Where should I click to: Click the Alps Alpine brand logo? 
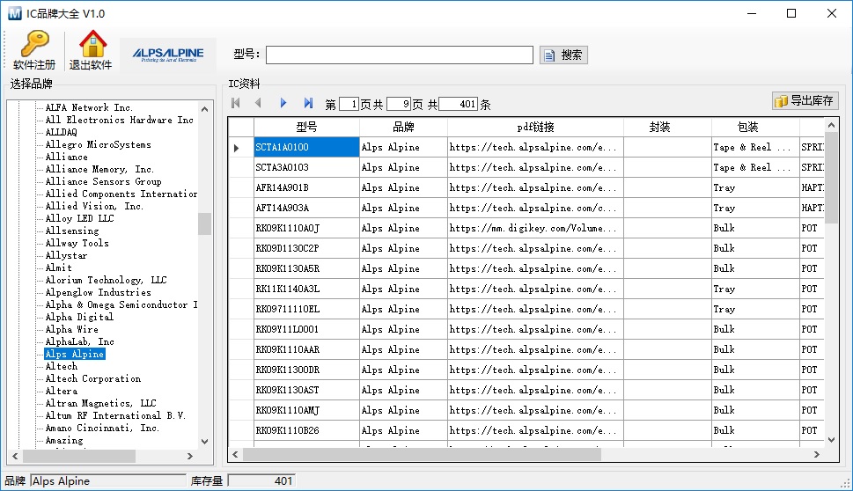[x=168, y=55]
